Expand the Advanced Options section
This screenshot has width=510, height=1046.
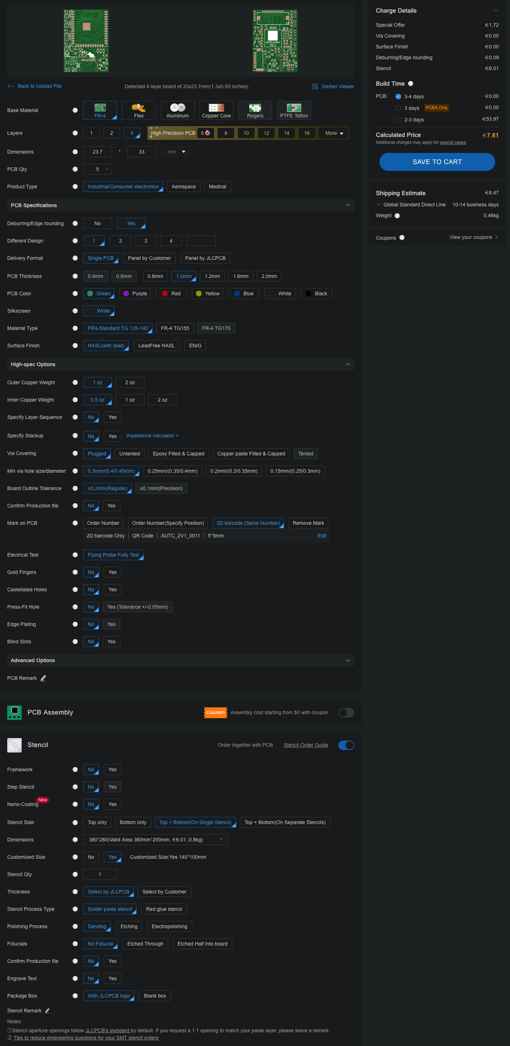pyautogui.click(x=347, y=660)
